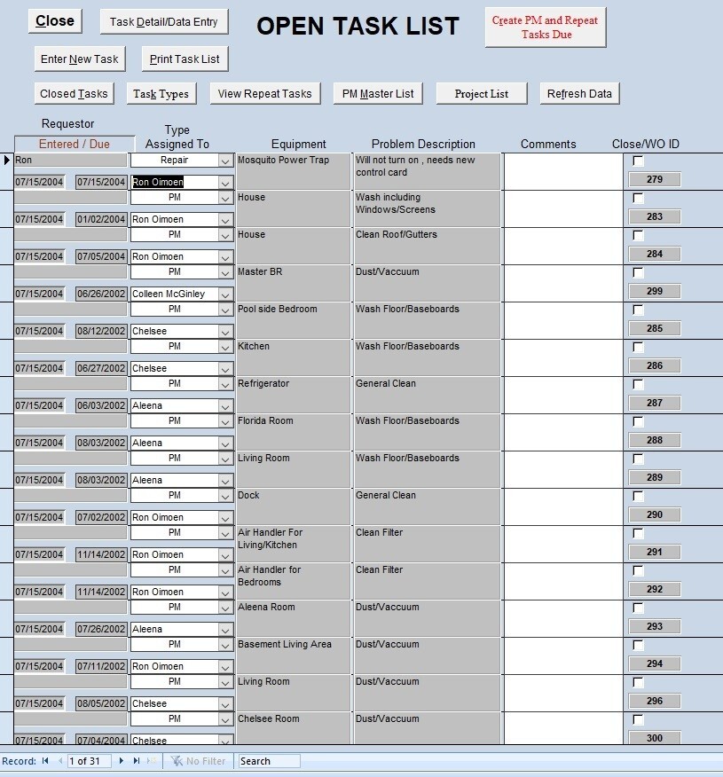Open the PM Master List

coord(377,92)
